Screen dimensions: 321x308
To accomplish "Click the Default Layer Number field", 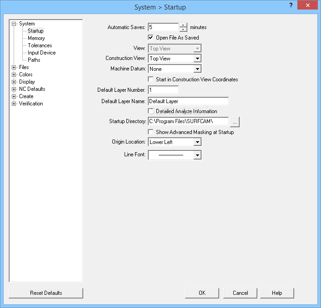I will 163,90.
